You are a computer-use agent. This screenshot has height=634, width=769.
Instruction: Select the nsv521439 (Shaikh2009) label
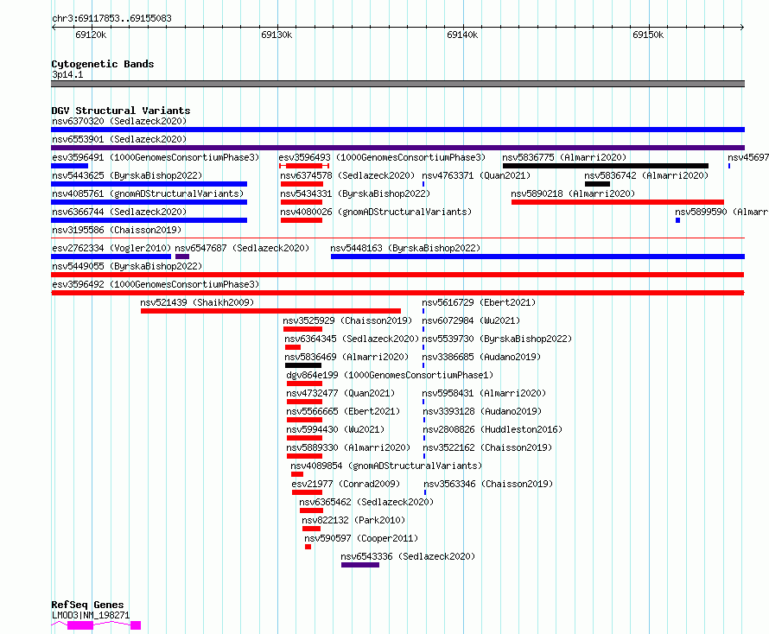(x=197, y=302)
